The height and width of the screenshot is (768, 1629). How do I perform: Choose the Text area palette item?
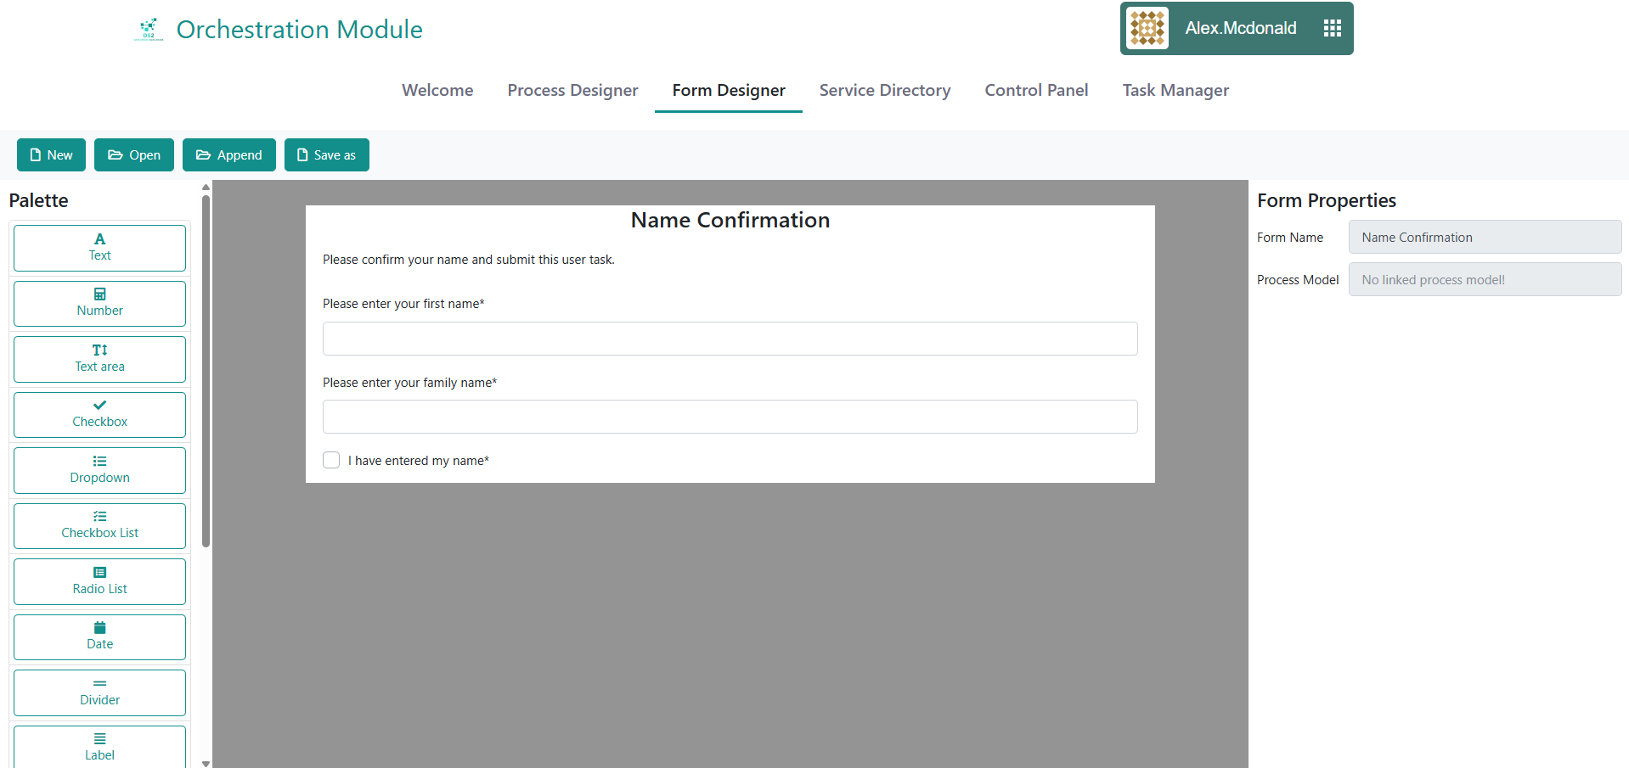click(x=99, y=359)
